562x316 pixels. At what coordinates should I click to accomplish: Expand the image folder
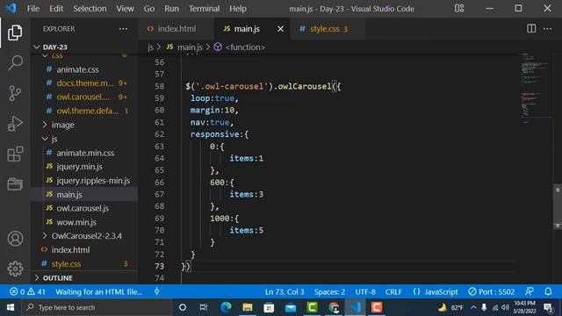[x=62, y=125]
